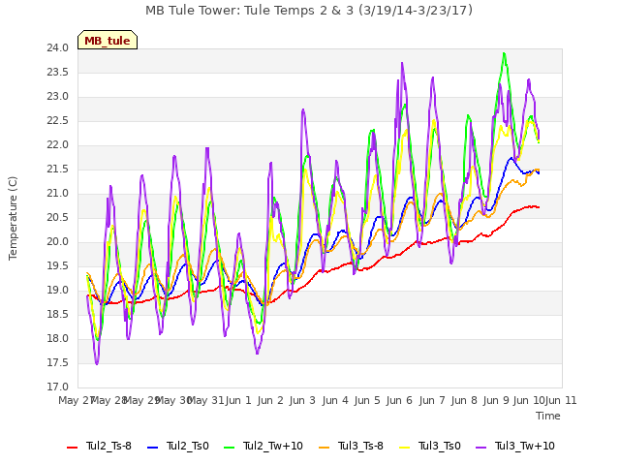Click the yellow Tul3_Ts0 legend swatch
The height and width of the screenshot is (465, 620).
(x=405, y=448)
